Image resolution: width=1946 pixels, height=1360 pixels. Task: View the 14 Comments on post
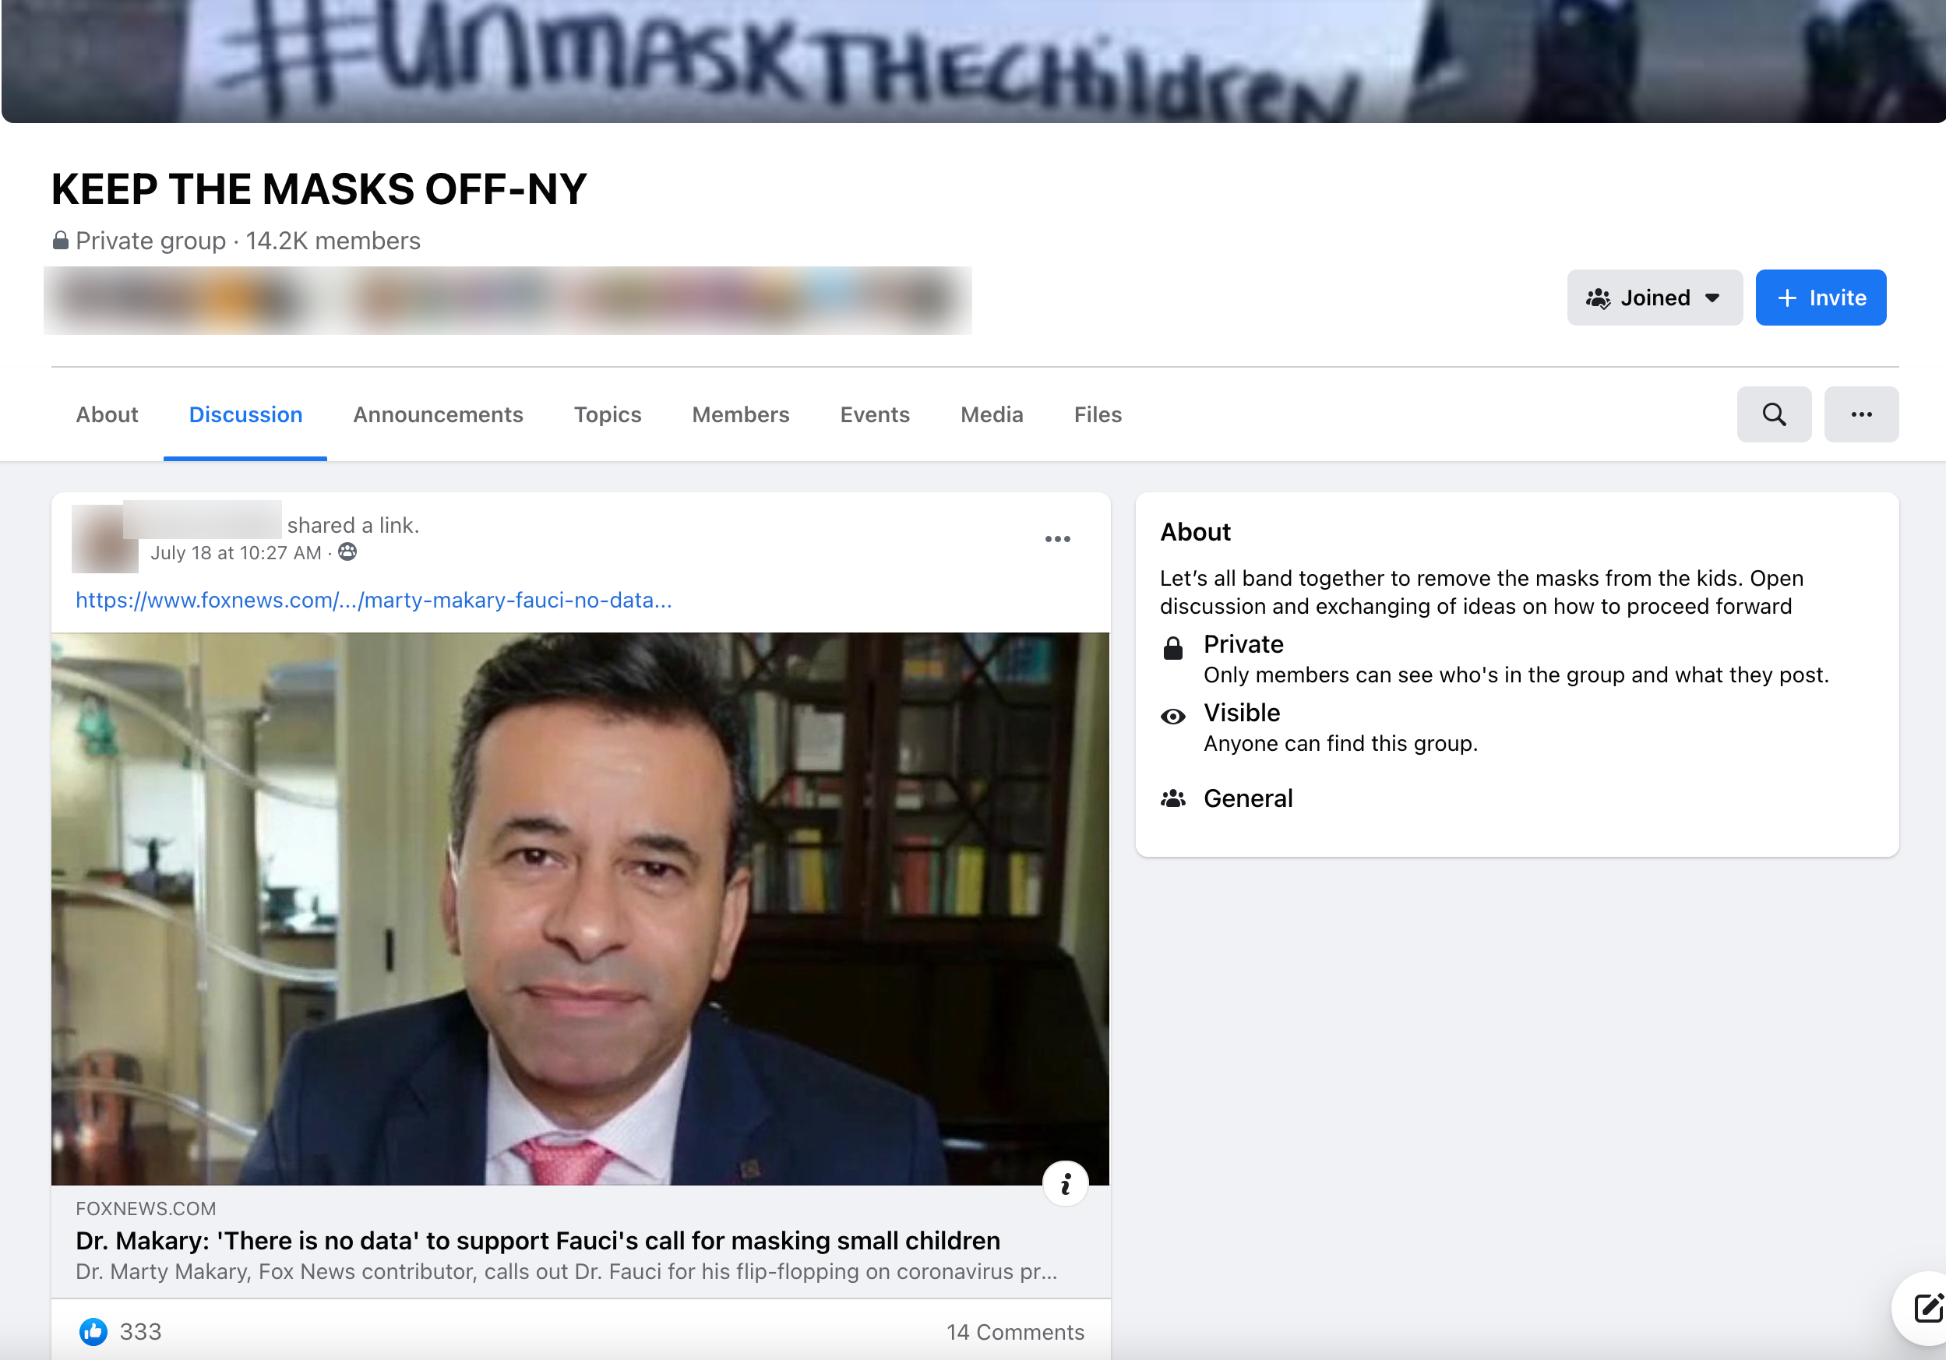(x=1014, y=1331)
